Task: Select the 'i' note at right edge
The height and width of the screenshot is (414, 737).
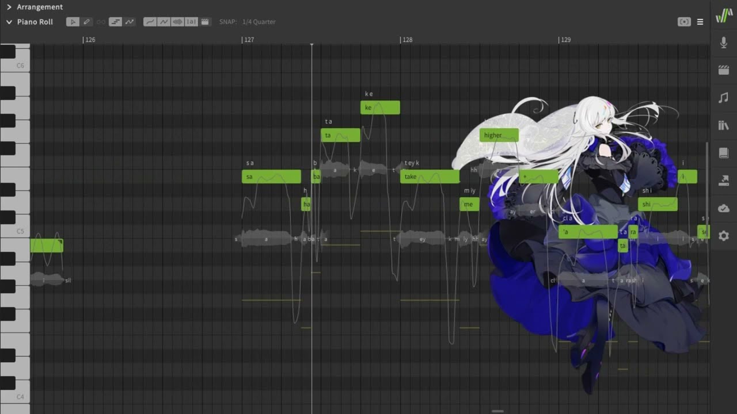Action: 687,177
